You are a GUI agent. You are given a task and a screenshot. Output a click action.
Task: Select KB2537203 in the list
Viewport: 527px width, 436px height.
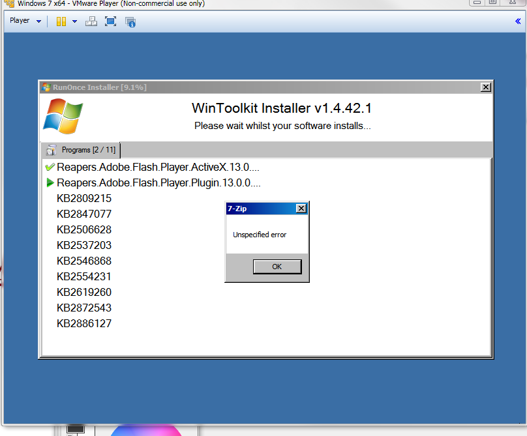[x=84, y=245]
